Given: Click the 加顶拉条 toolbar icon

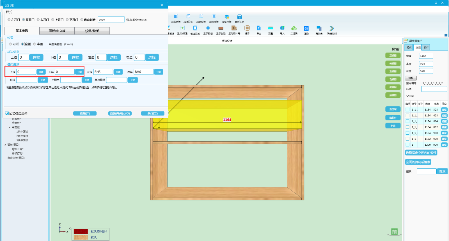Looking at the screenshot, I should click(x=188, y=17).
